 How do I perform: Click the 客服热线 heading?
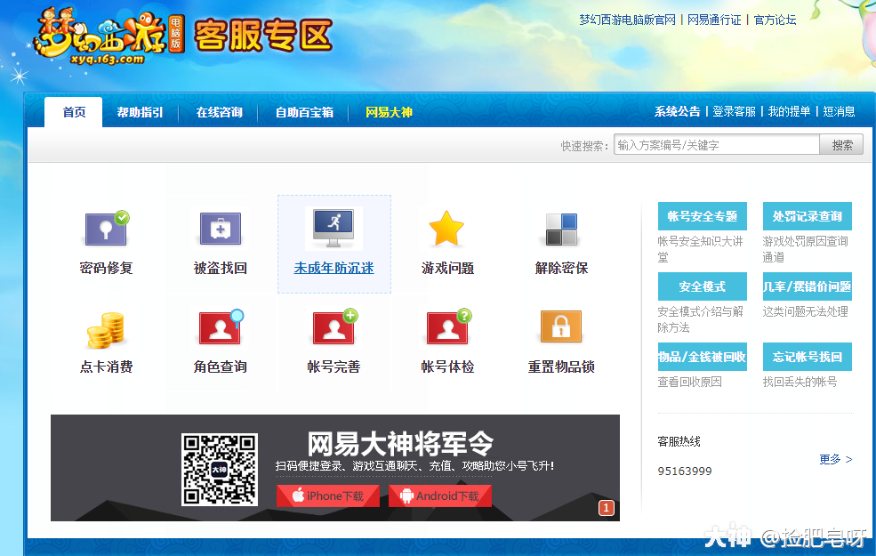click(679, 441)
